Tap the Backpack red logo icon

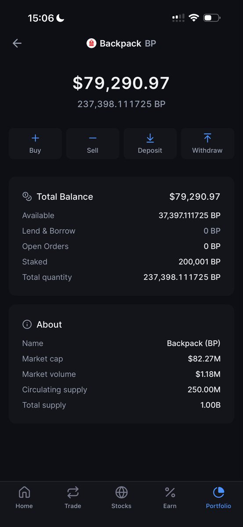tap(91, 43)
